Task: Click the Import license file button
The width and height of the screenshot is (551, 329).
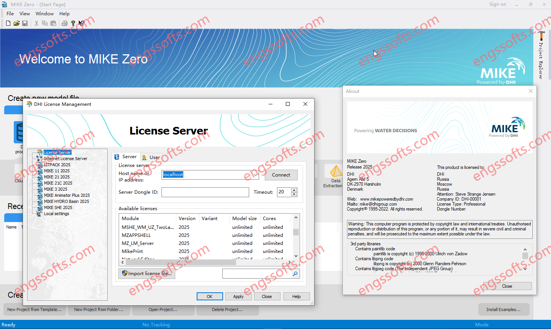Action: [x=147, y=274]
